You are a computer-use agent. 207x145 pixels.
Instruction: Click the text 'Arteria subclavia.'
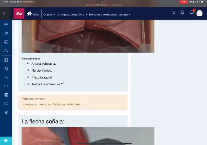pos(44,64)
